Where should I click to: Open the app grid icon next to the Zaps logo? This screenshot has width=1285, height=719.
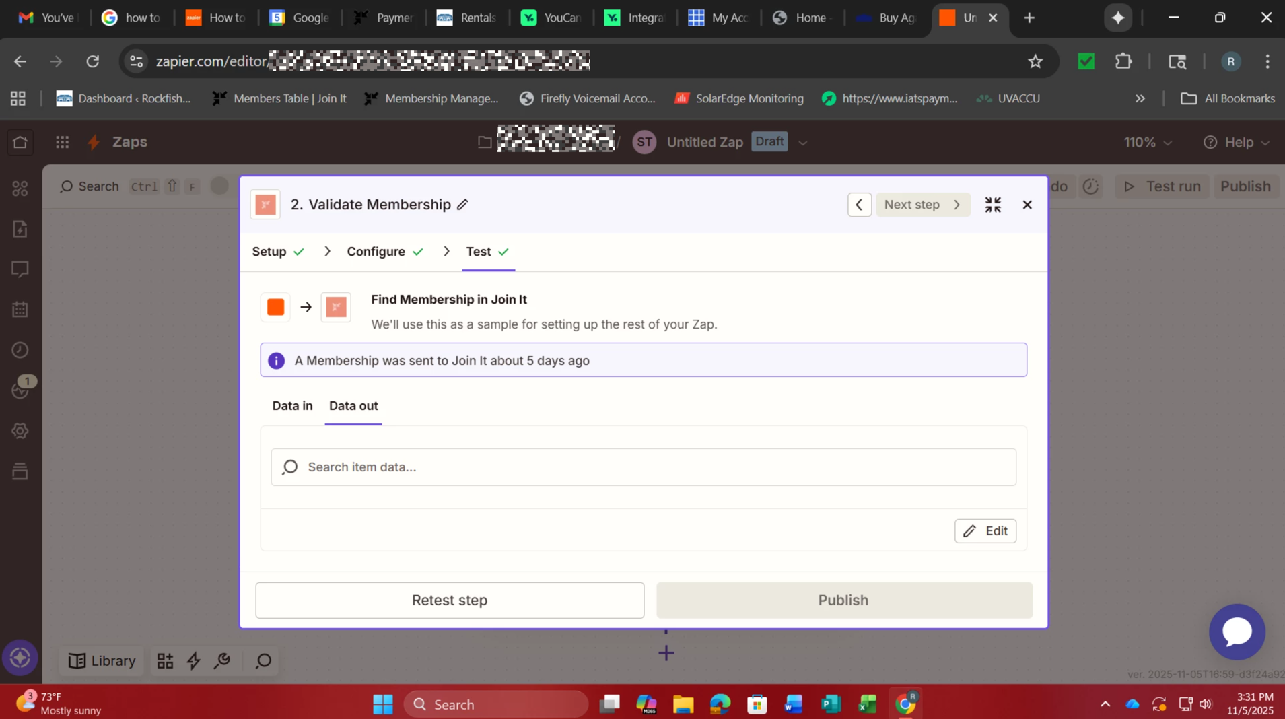point(62,142)
